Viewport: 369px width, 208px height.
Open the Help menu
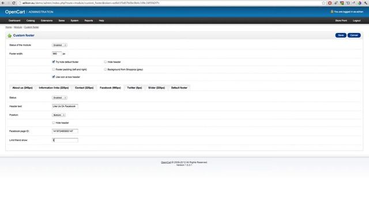click(x=101, y=21)
